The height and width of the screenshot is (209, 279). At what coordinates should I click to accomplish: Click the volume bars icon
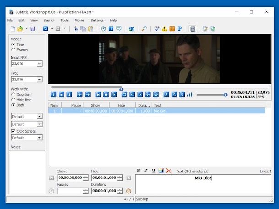coord(189,95)
